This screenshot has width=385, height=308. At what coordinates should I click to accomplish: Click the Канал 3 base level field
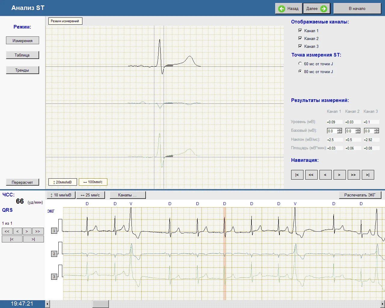(369, 131)
